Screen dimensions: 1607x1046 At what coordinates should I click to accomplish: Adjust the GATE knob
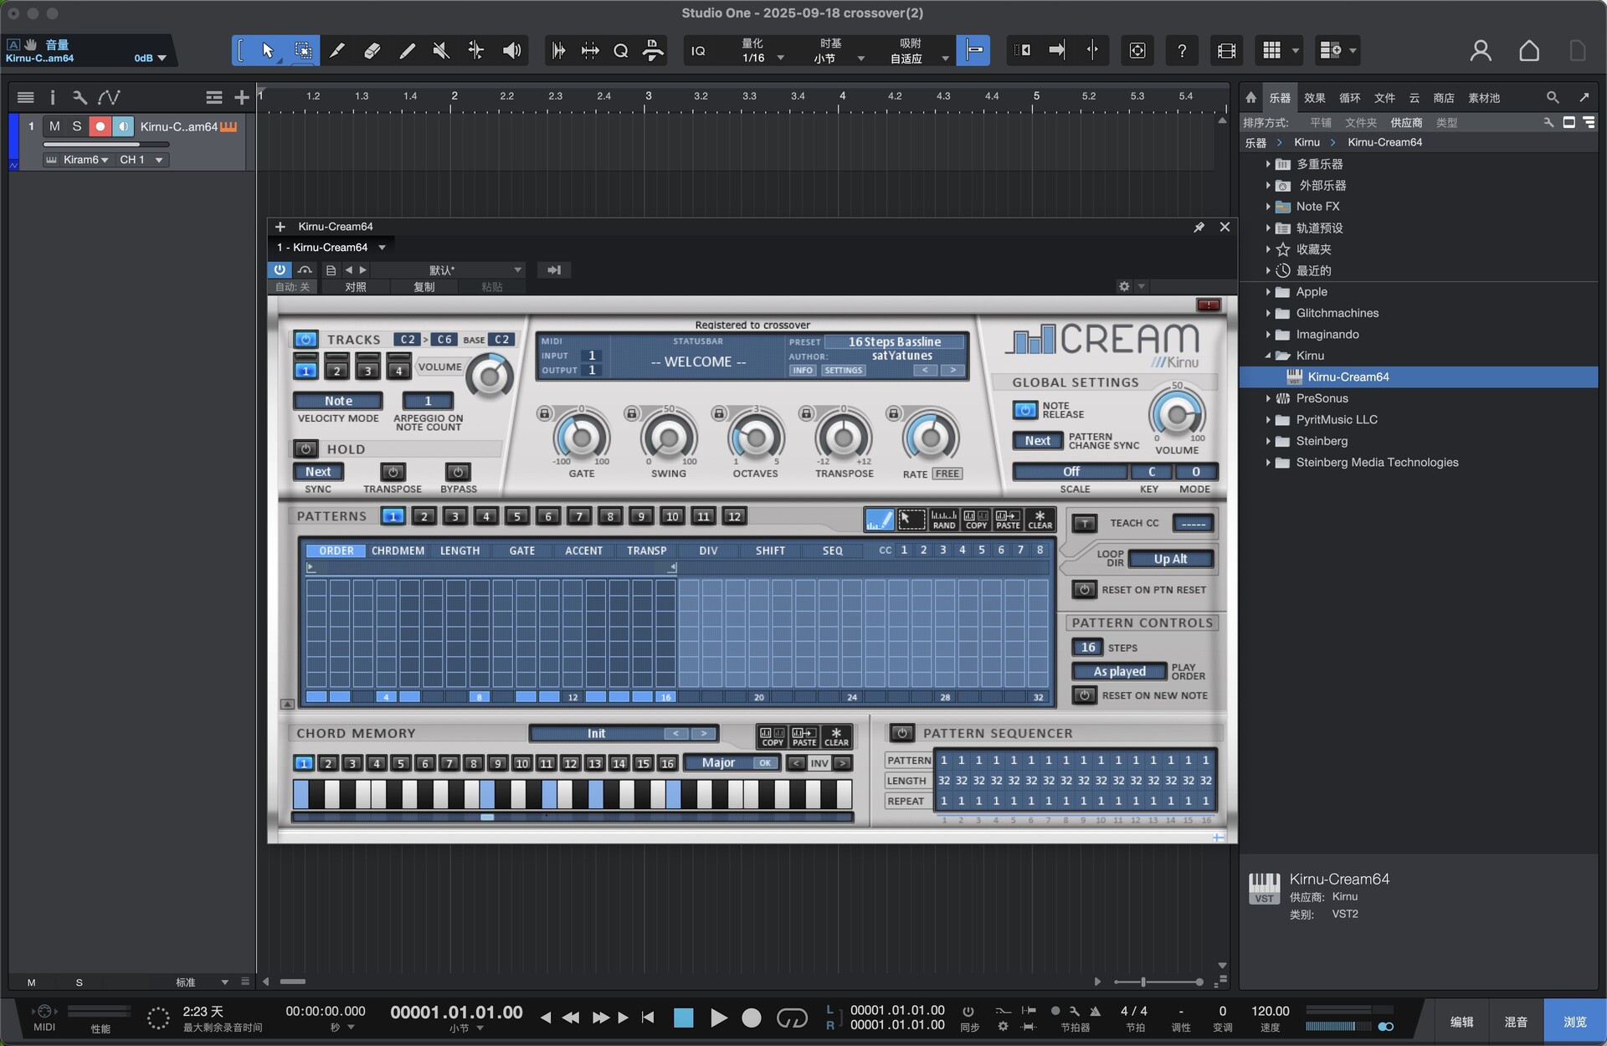click(581, 437)
